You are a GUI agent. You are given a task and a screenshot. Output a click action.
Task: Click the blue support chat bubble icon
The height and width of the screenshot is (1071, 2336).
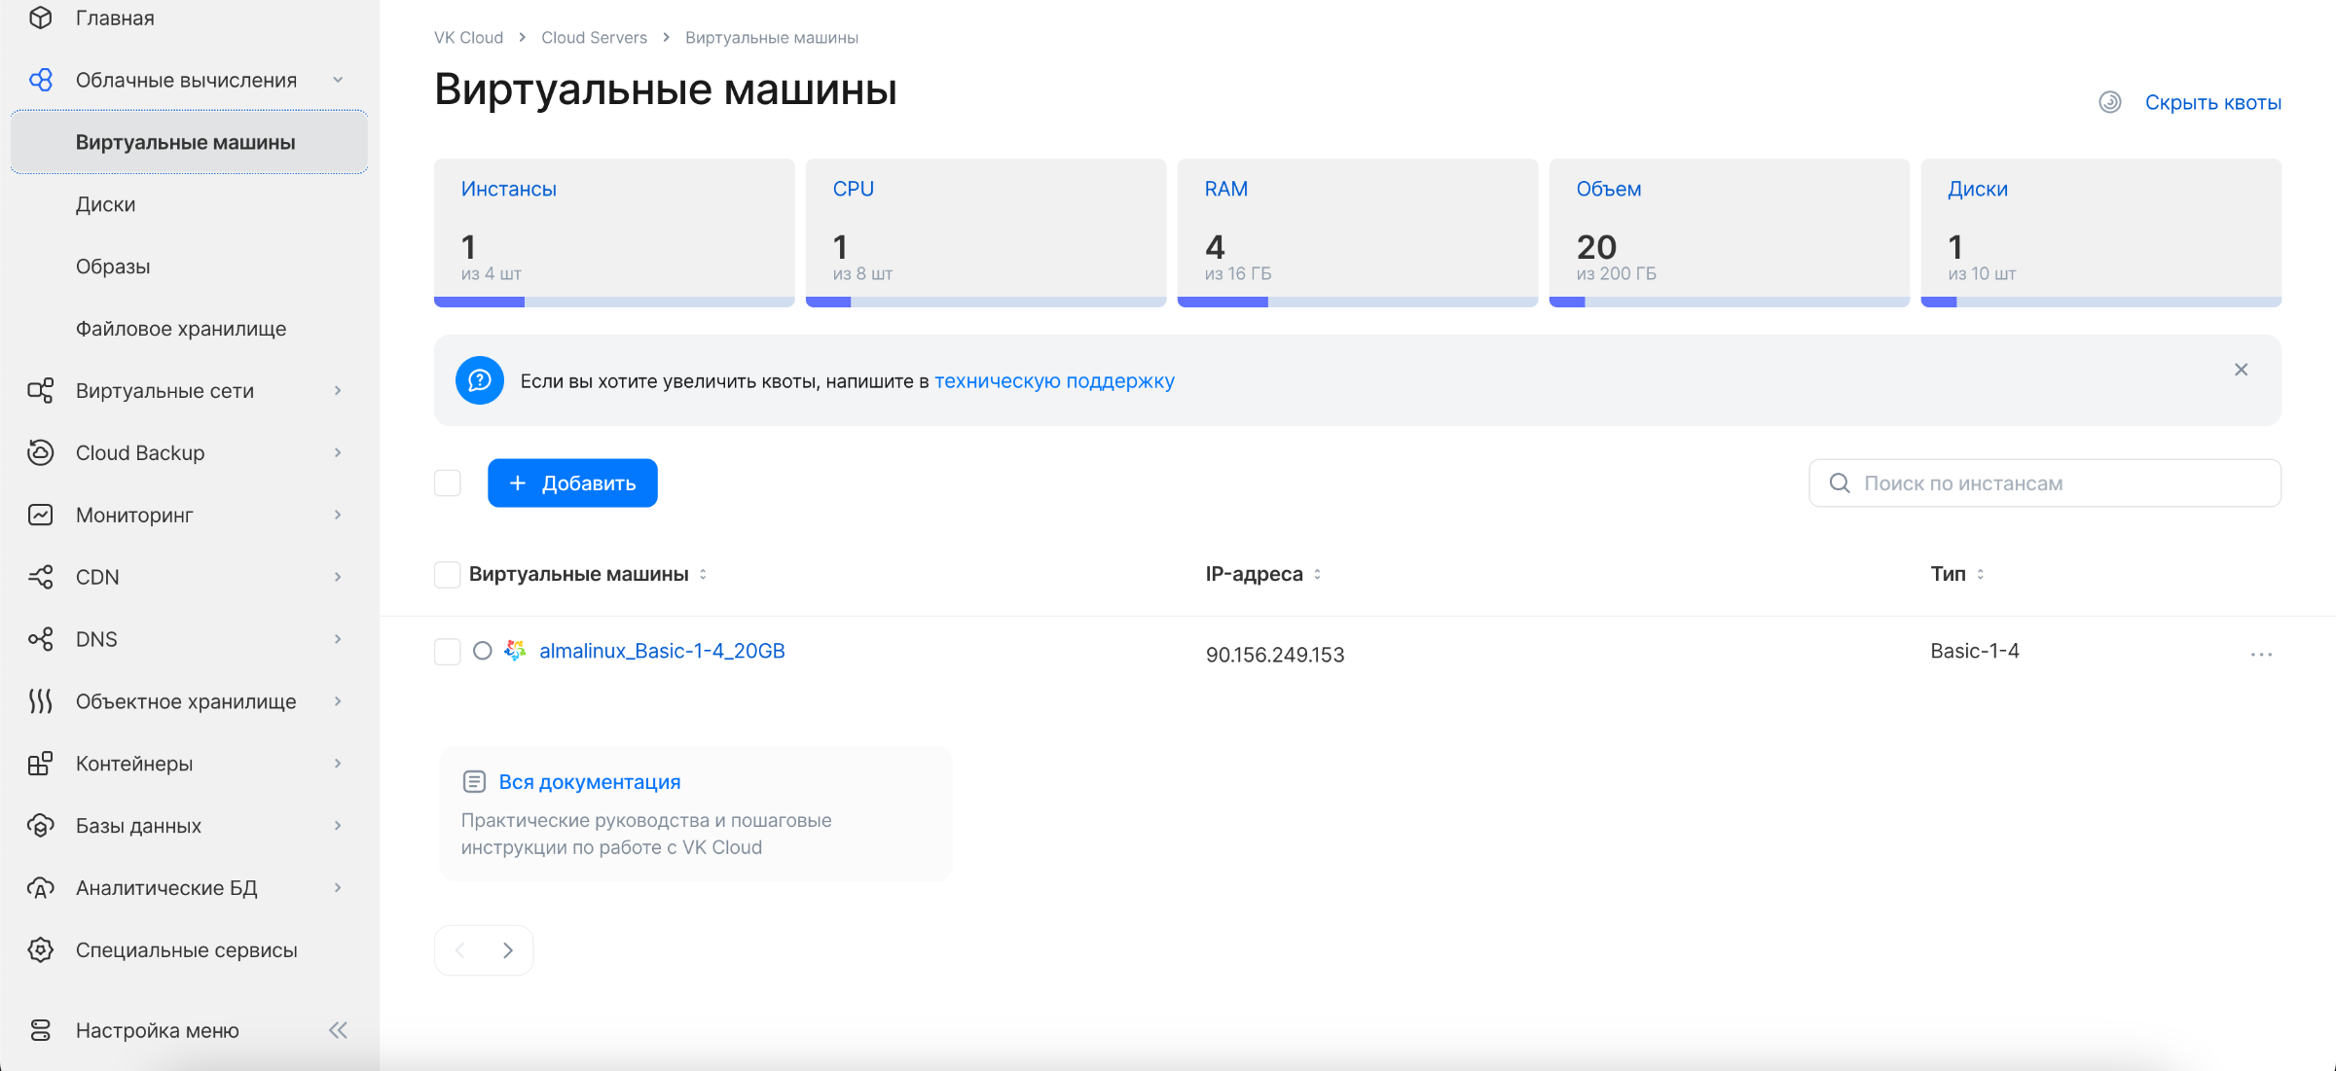(479, 380)
